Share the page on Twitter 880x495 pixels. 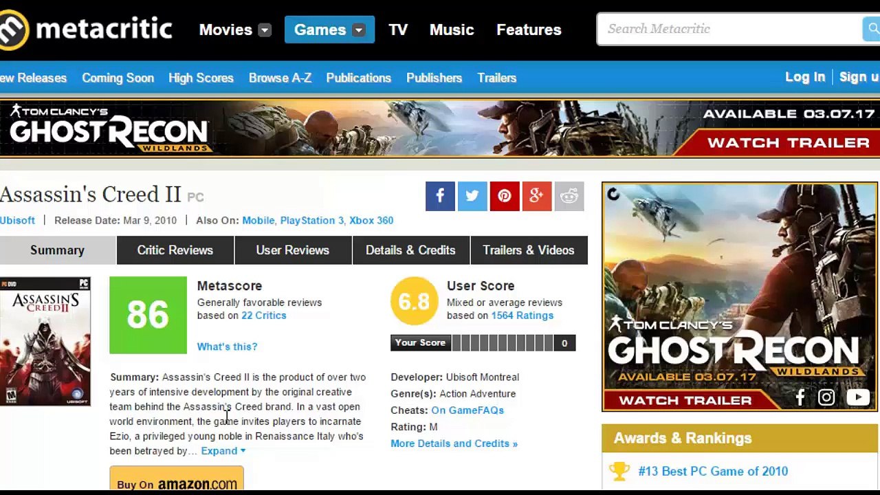[472, 196]
